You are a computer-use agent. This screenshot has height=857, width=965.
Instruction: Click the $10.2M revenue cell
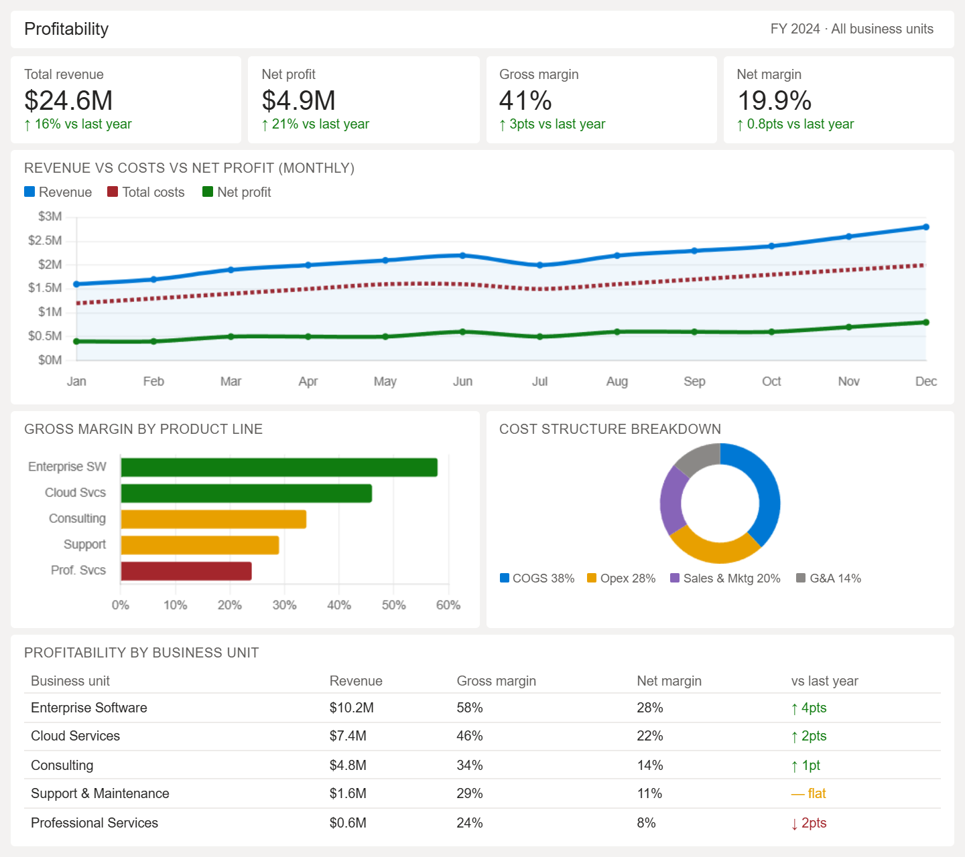[352, 708]
